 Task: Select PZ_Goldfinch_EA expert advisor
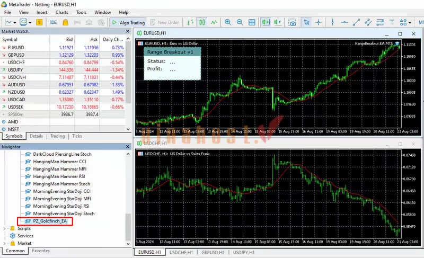[x=50, y=221]
